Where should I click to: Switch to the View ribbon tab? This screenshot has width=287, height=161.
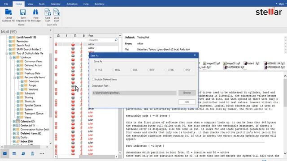(x=30, y=4)
